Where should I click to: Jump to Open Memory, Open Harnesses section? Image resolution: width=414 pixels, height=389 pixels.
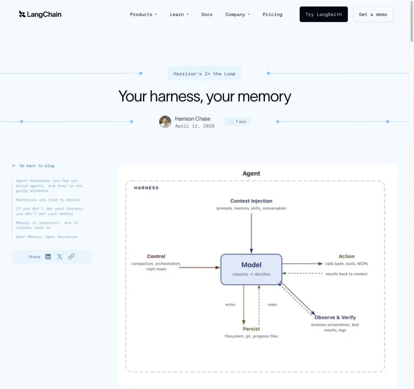47,237
